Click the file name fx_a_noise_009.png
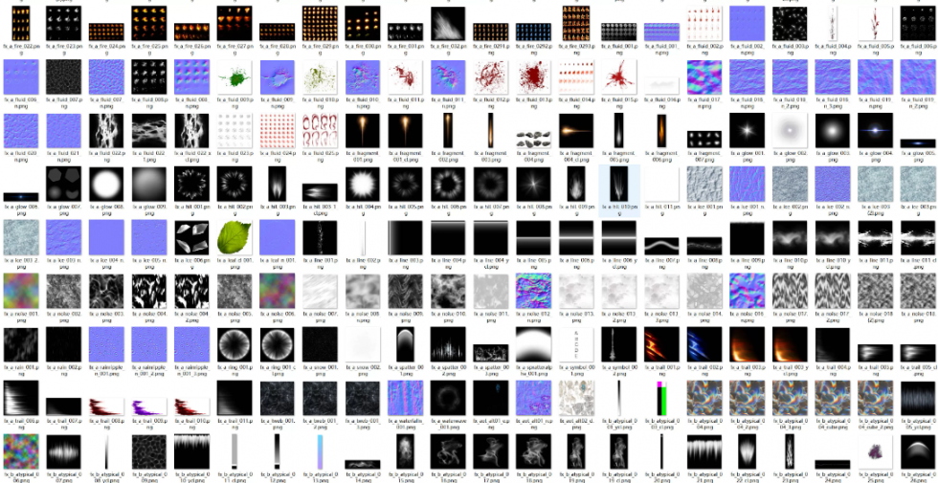938x483 pixels. pos(406,316)
